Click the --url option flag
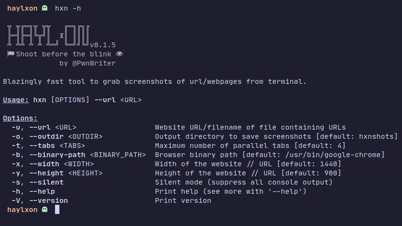The width and height of the screenshot is (402, 226). 40,127
